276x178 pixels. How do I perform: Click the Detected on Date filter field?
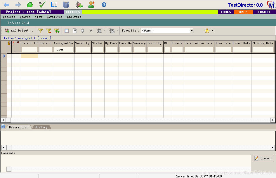click(199, 50)
